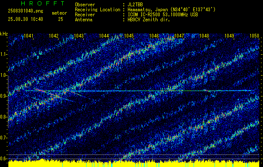
Task: Click the yellow signal level bar graph
Action: (x=134, y=164)
